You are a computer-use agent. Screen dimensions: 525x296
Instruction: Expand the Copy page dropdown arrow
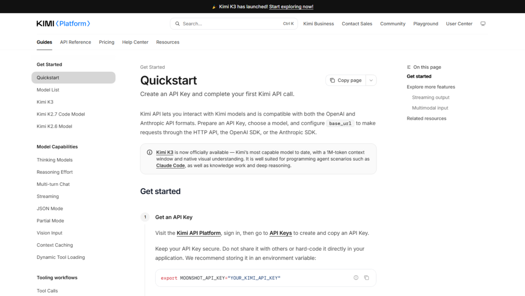[371, 80]
